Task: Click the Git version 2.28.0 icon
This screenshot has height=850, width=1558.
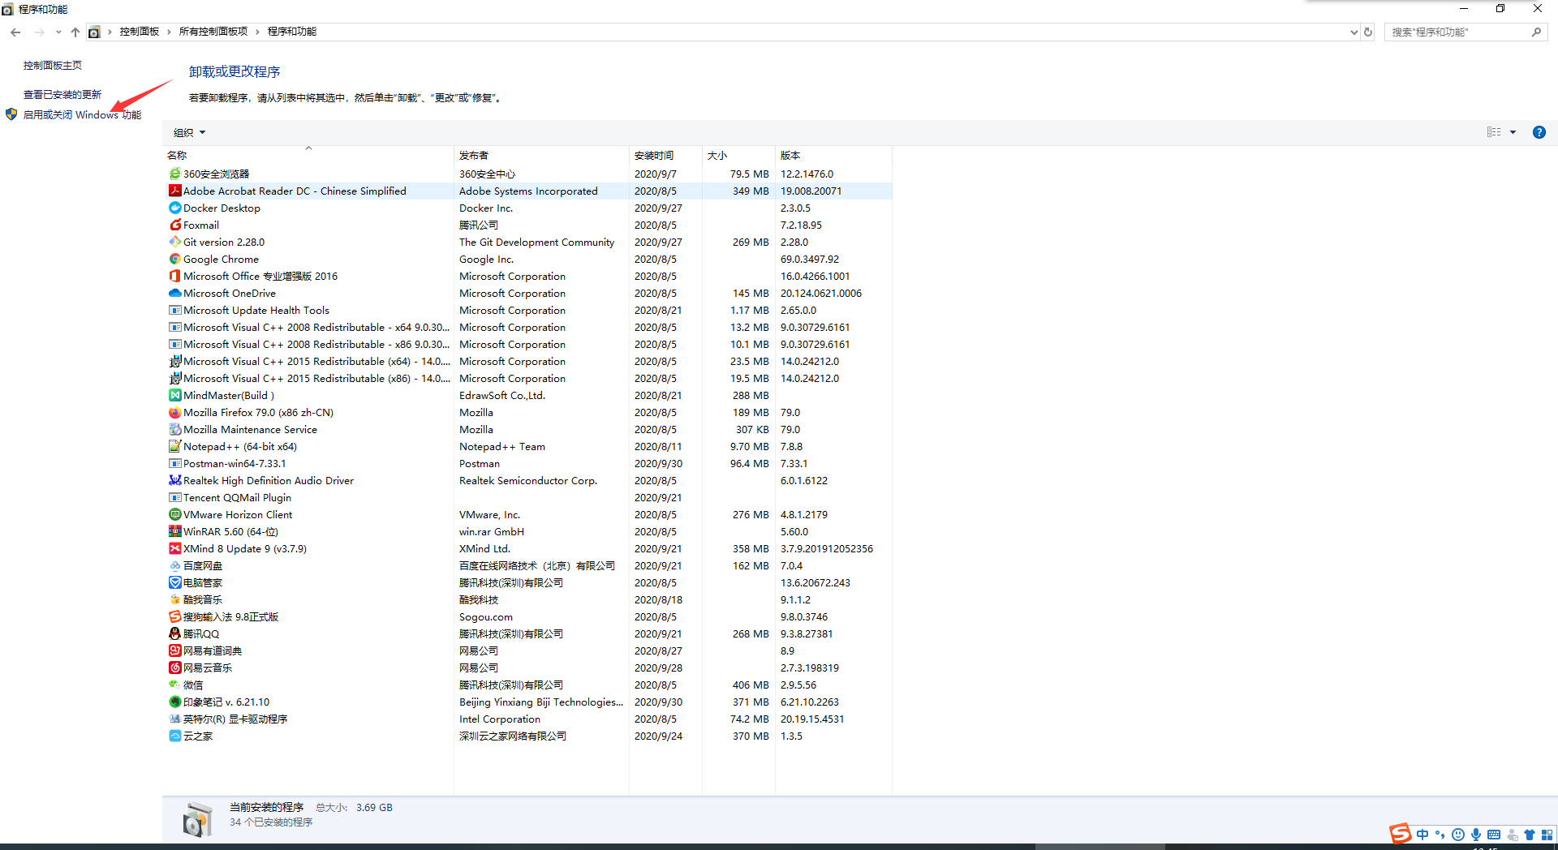Action: (x=174, y=242)
